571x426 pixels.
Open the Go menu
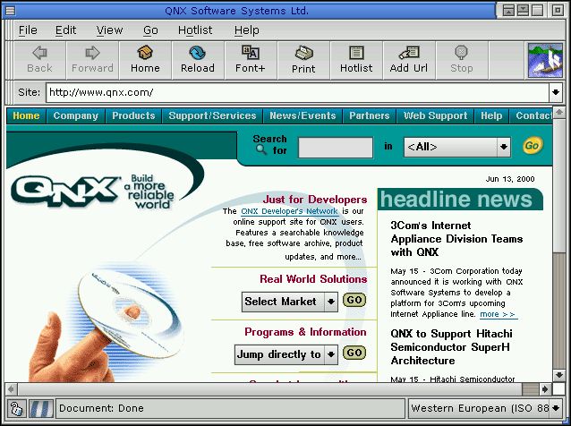click(150, 30)
